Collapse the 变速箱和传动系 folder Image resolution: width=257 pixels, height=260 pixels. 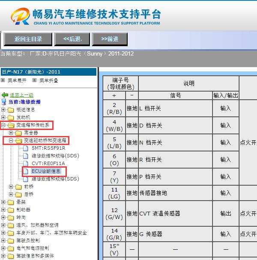[3, 125]
